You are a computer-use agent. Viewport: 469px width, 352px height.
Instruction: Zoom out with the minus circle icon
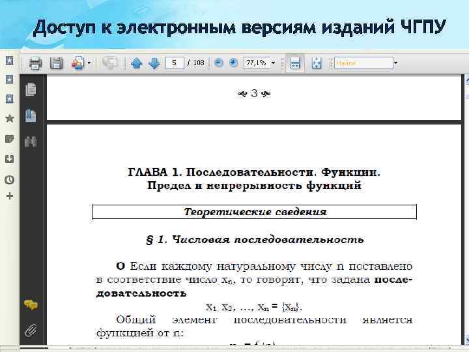219,63
